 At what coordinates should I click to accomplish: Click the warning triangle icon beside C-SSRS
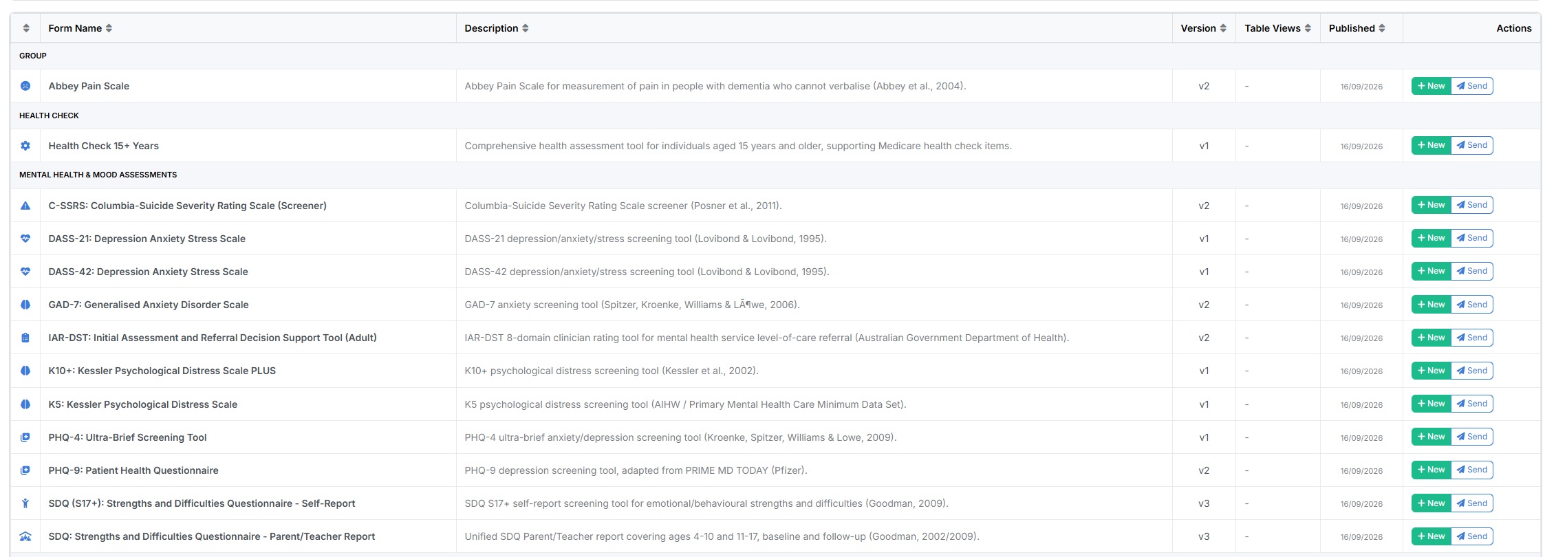[x=25, y=206]
